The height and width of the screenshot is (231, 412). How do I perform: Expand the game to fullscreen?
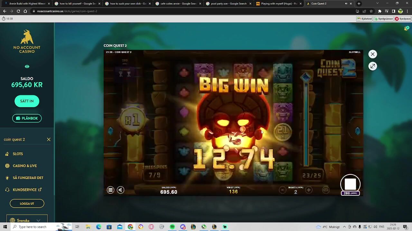(x=372, y=66)
